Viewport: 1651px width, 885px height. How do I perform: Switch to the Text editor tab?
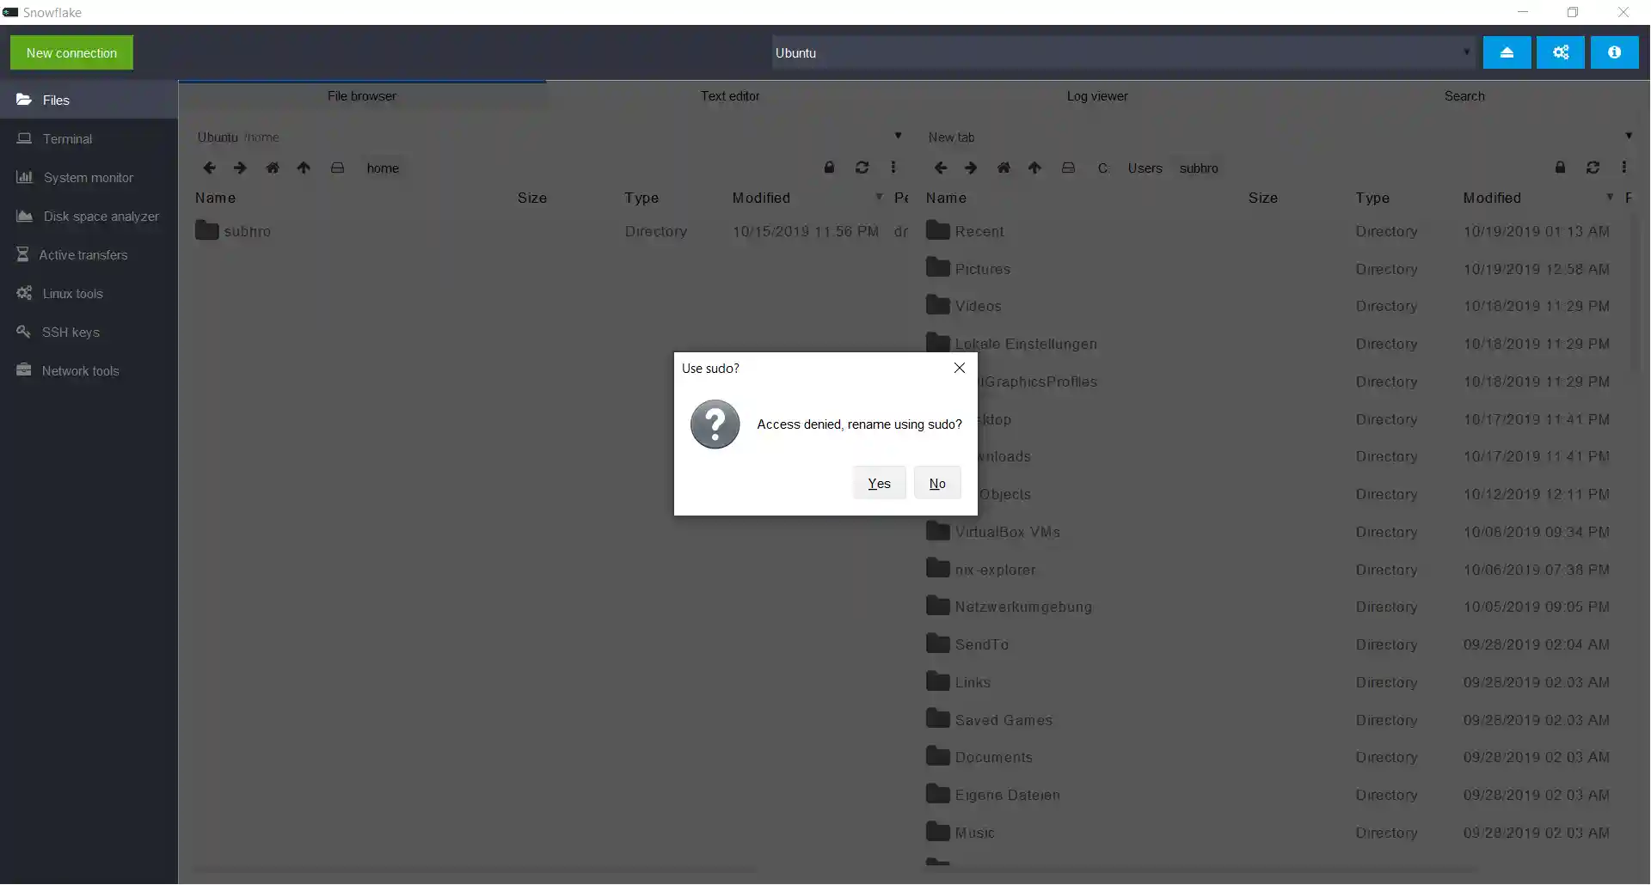(x=729, y=96)
